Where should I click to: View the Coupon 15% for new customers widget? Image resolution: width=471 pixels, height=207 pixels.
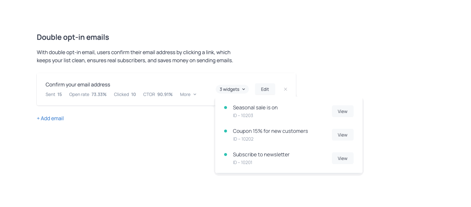[342, 135]
